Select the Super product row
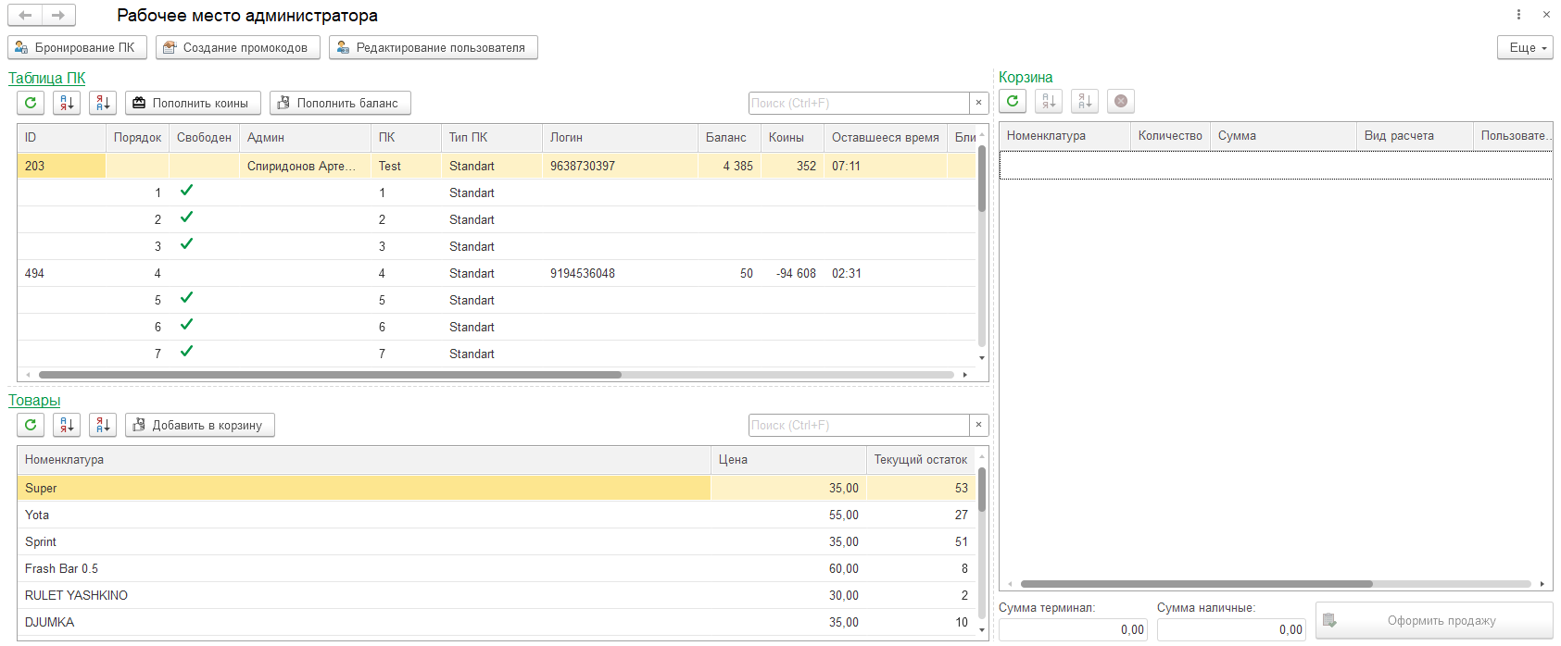 [x=497, y=488]
